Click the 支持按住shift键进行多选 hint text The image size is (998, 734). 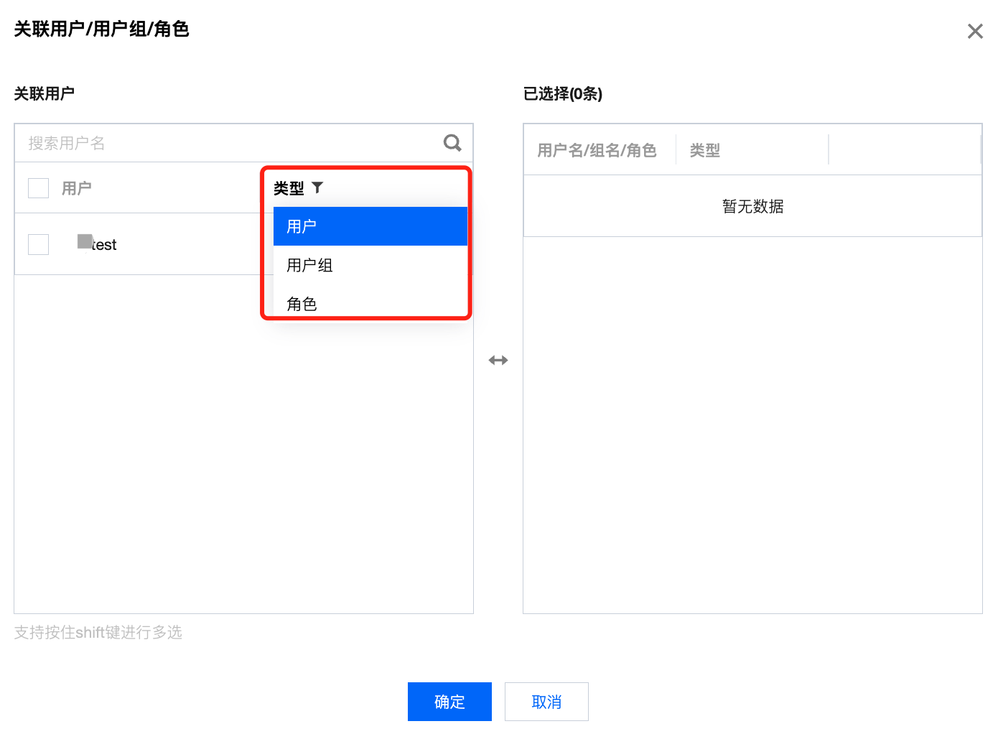click(x=98, y=632)
